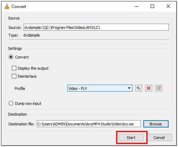Focus the Source path field
The image size is (178, 147).
[96, 28]
